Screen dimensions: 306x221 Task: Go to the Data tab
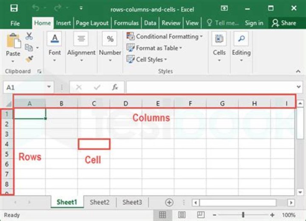tap(150, 23)
